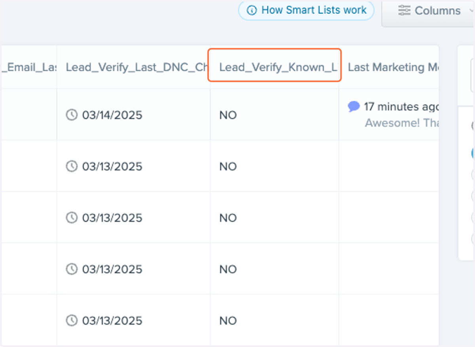The width and height of the screenshot is (475, 347).
Task: Click the Last Marketing column header
Action: pyautogui.click(x=389, y=67)
